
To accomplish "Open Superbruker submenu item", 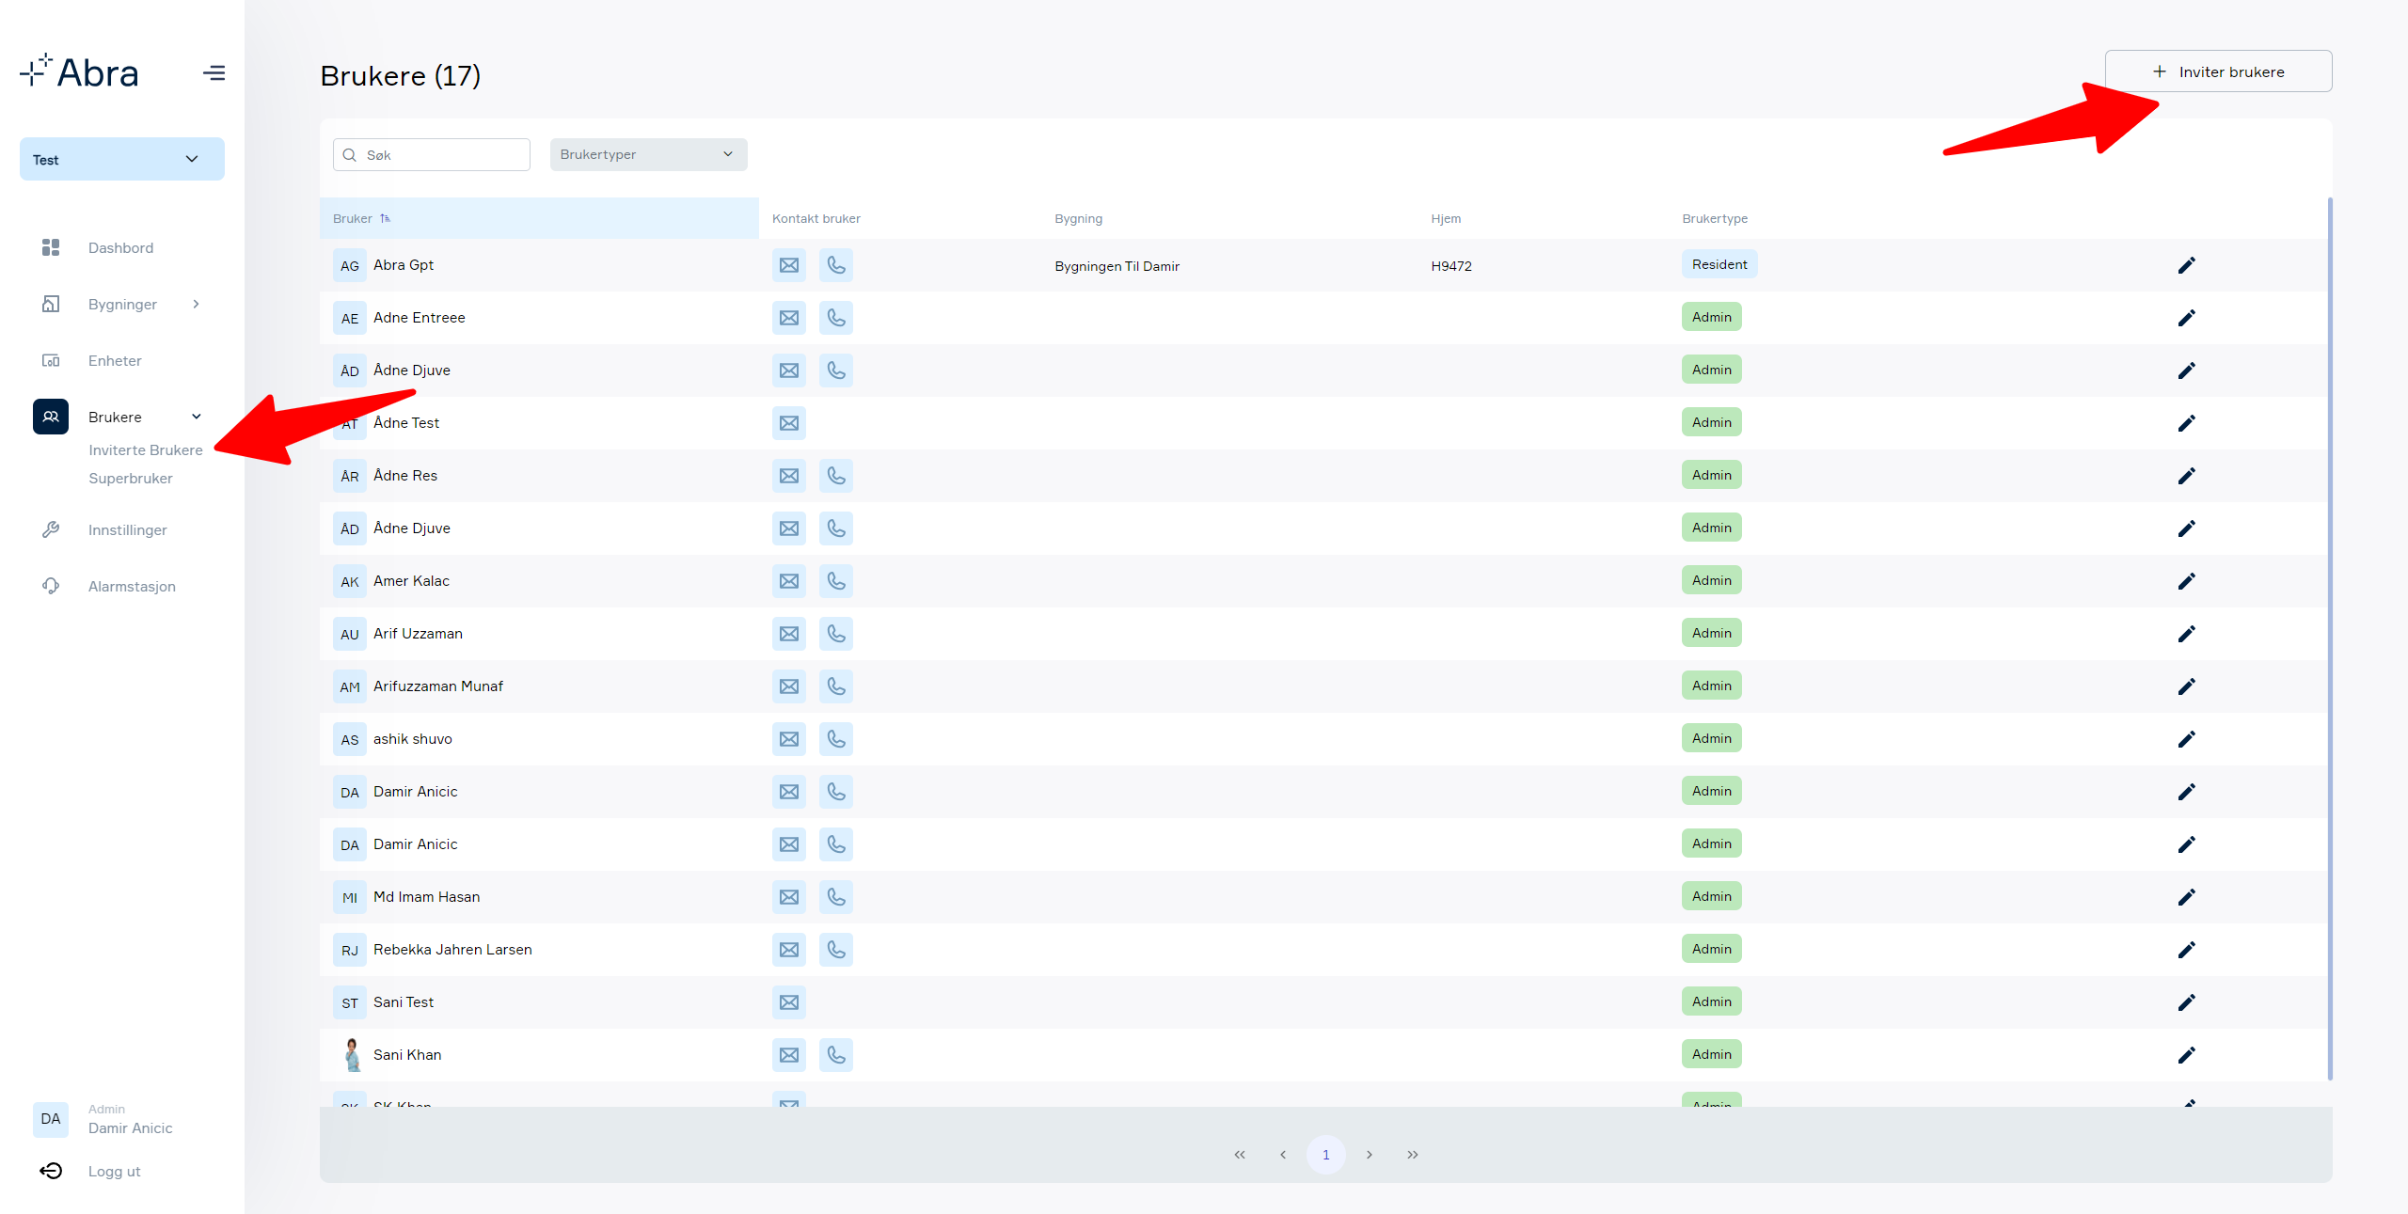I will [x=131, y=478].
